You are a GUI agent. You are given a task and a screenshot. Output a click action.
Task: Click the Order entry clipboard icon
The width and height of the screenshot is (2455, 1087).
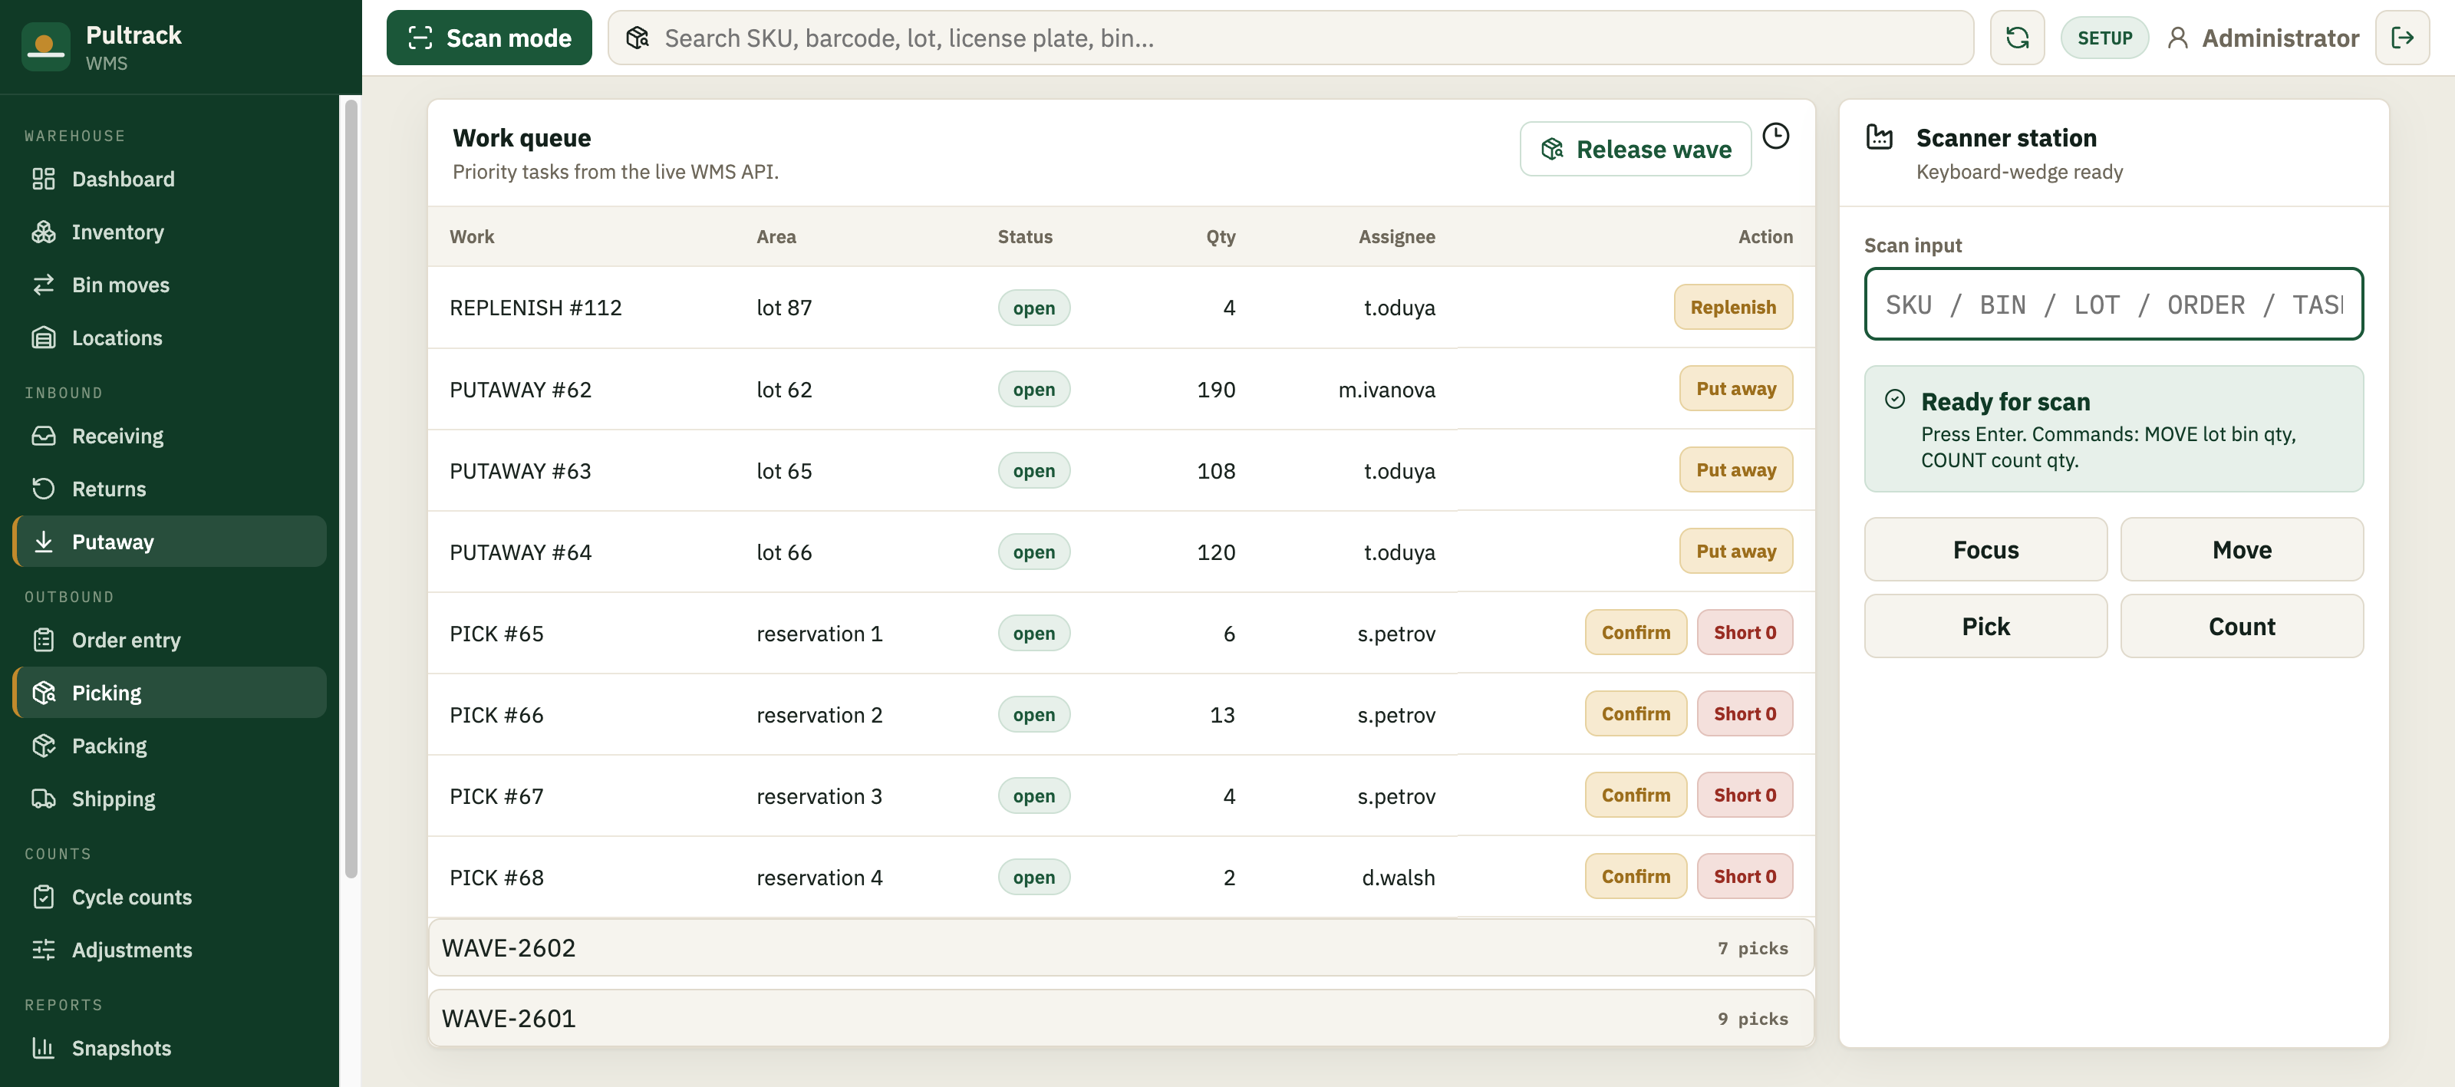coord(44,639)
